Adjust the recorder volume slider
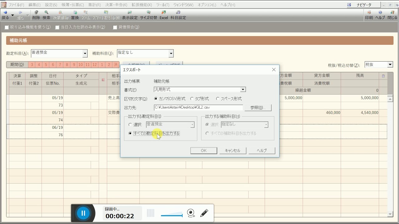The image size is (399, 224). (171, 215)
